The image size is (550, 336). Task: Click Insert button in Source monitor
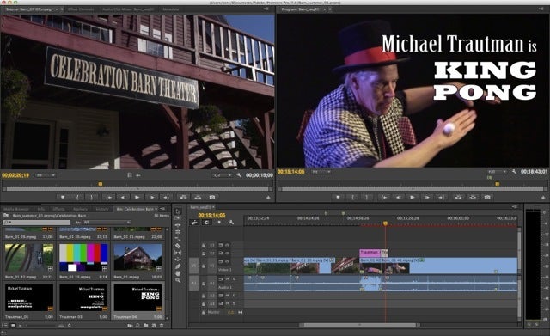point(183,198)
